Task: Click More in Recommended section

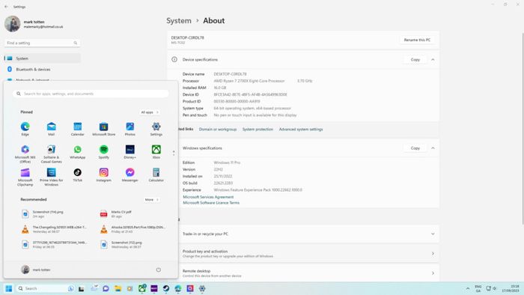Action: coord(151,199)
